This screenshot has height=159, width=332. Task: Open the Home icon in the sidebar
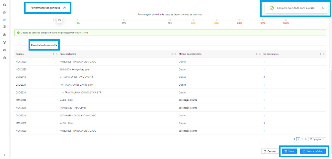(4, 5)
